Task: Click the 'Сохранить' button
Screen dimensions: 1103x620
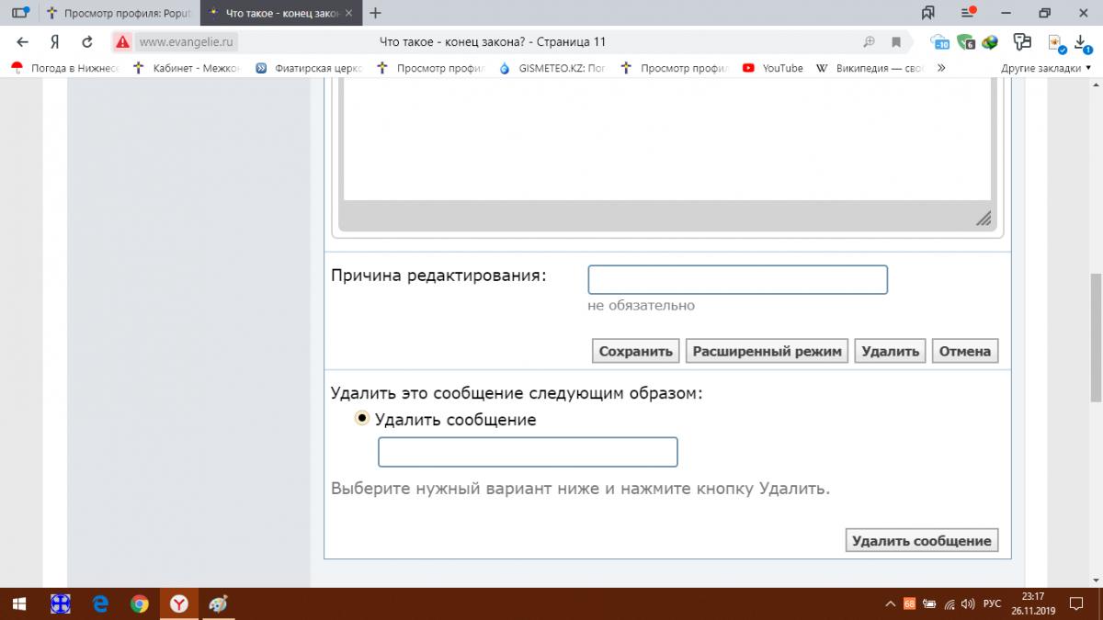Action: tap(636, 351)
